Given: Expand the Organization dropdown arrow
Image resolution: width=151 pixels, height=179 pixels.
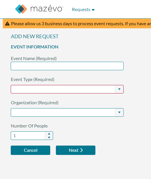Looking at the screenshot, I should (119, 112).
